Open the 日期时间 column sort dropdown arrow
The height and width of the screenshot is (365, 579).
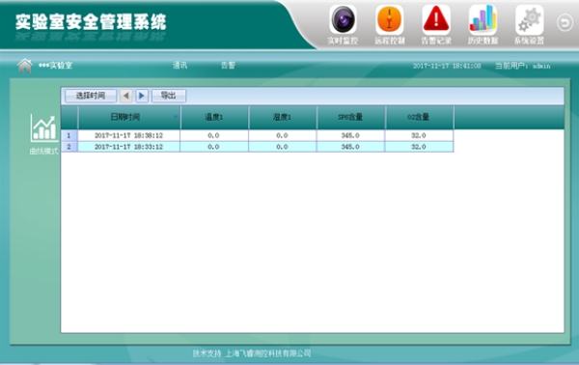click(x=176, y=117)
